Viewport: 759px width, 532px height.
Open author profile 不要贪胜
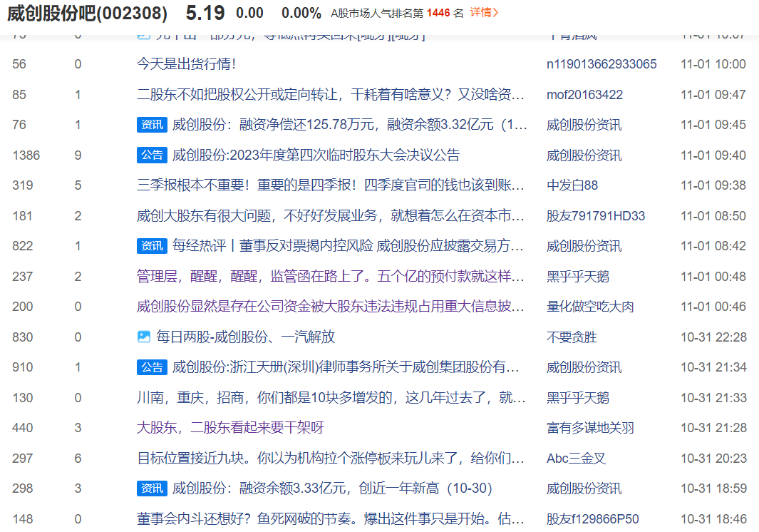(572, 337)
